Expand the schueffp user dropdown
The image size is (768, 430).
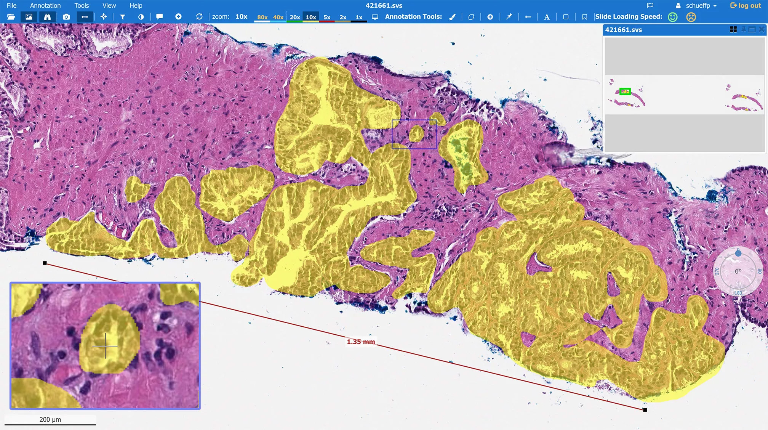696,6
